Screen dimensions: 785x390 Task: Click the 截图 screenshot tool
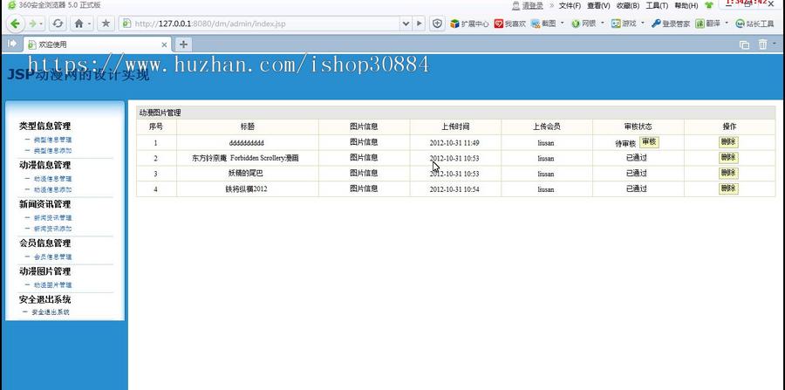543,24
